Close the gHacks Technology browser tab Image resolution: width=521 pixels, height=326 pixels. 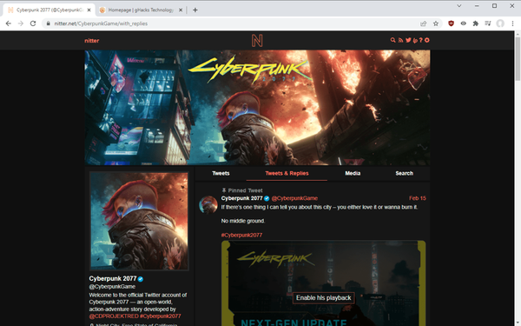click(181, 10)
